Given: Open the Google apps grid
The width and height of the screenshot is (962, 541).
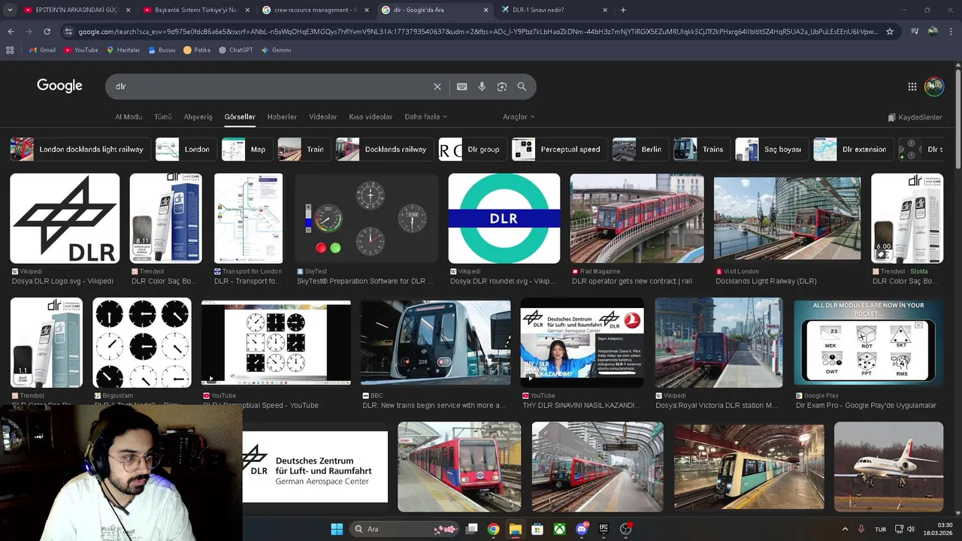Looking at the screenshot, I should tap(912, 86).
